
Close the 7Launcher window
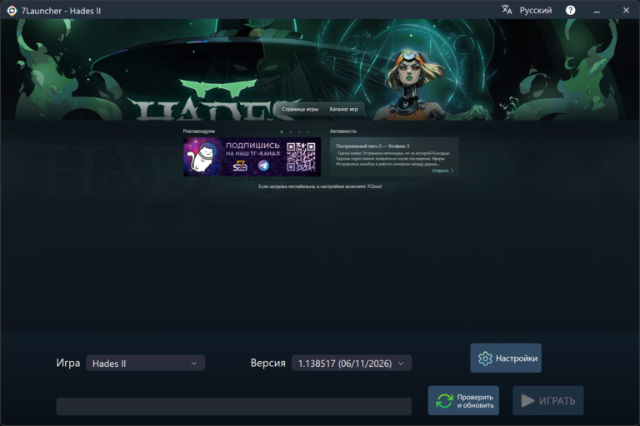tap(626, 10)
